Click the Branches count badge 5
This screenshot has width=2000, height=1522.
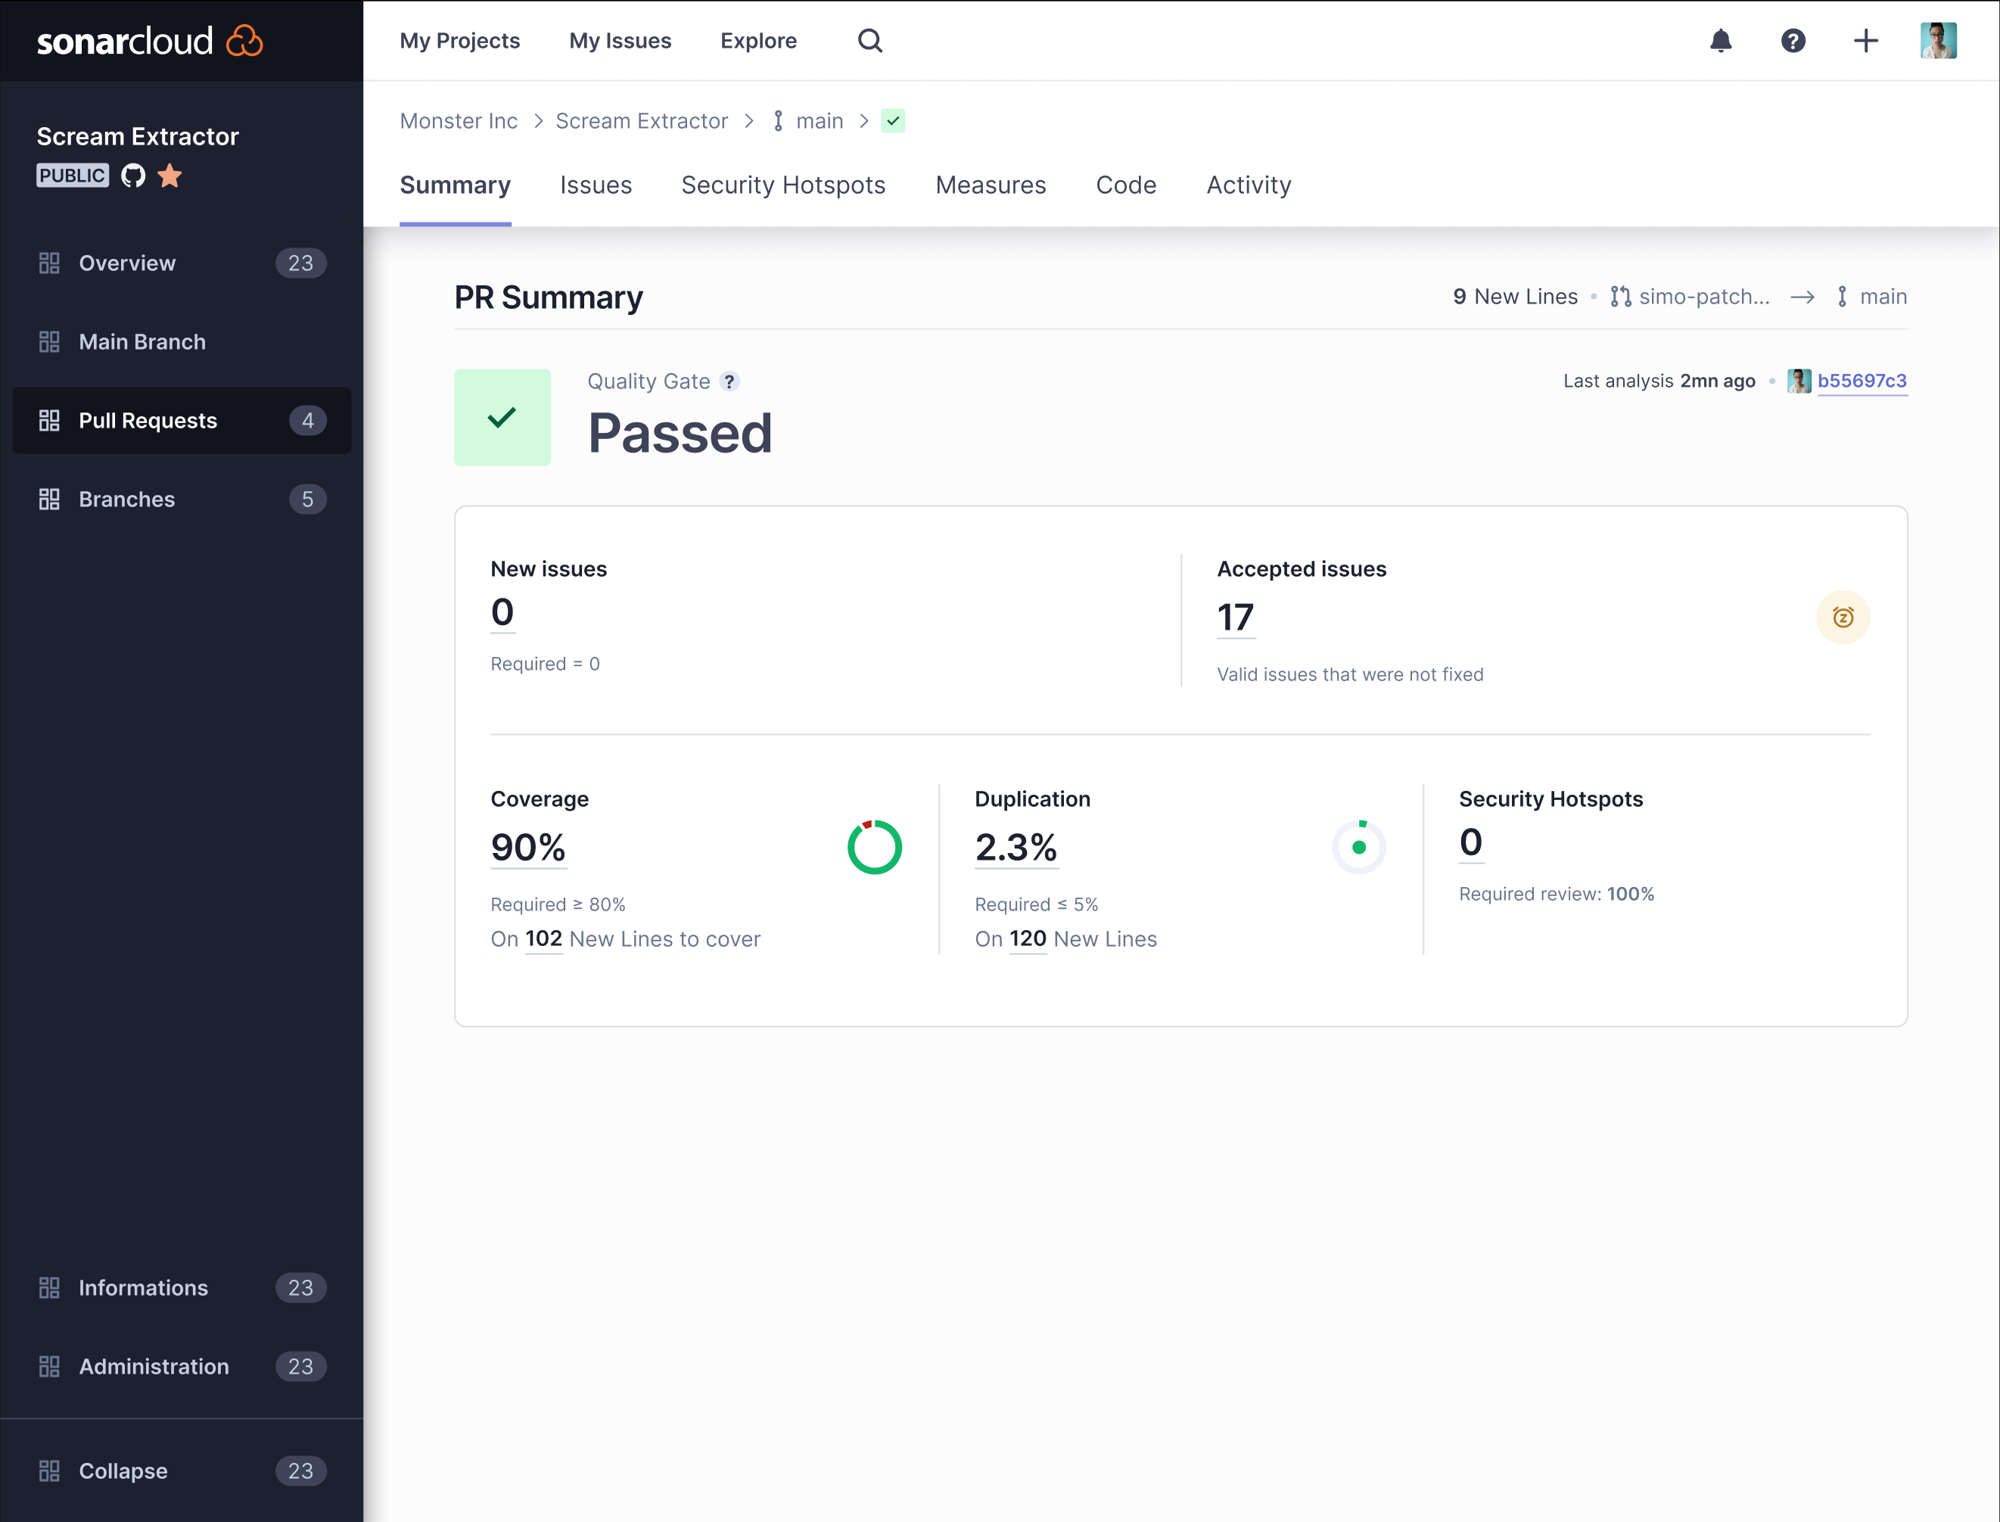[308, 500]
